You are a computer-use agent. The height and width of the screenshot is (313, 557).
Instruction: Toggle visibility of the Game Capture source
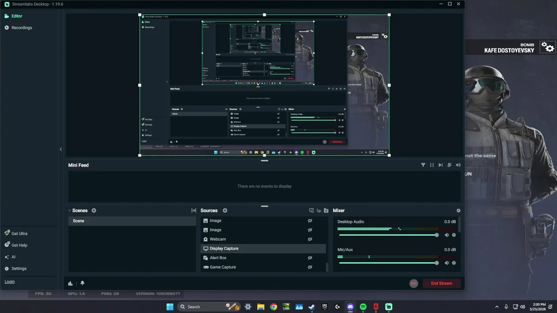[x=310, y=267]
